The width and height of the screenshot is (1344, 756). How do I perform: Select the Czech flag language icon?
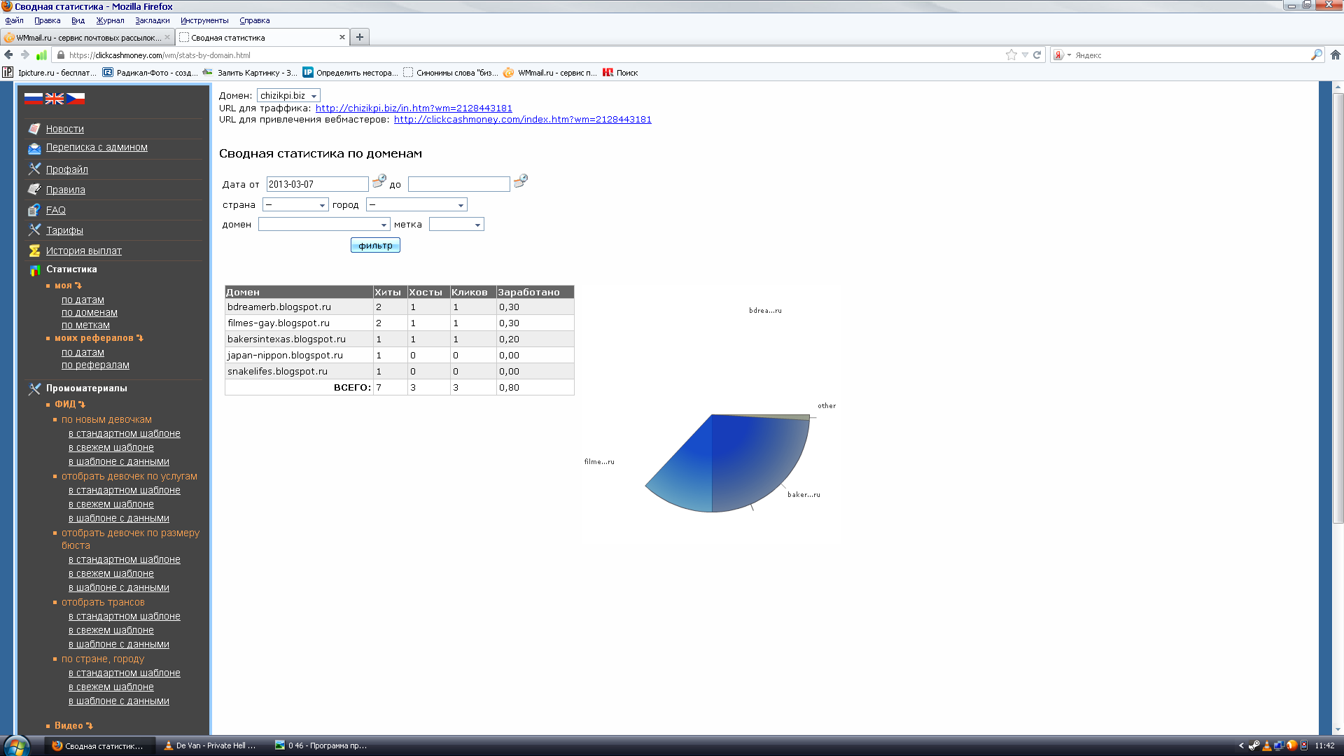[x=76, y=99]
